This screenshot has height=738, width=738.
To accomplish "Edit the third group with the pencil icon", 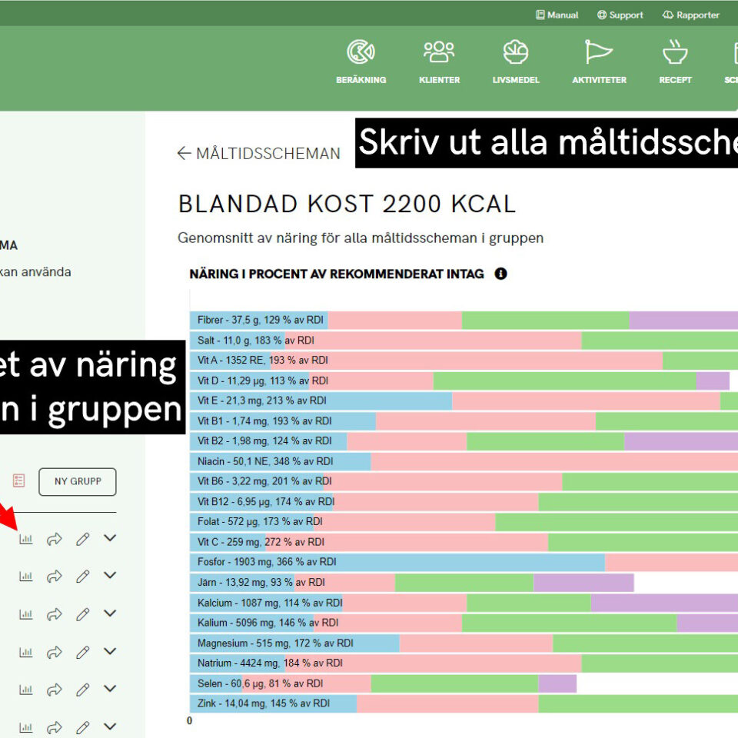I will click(83, 614).
